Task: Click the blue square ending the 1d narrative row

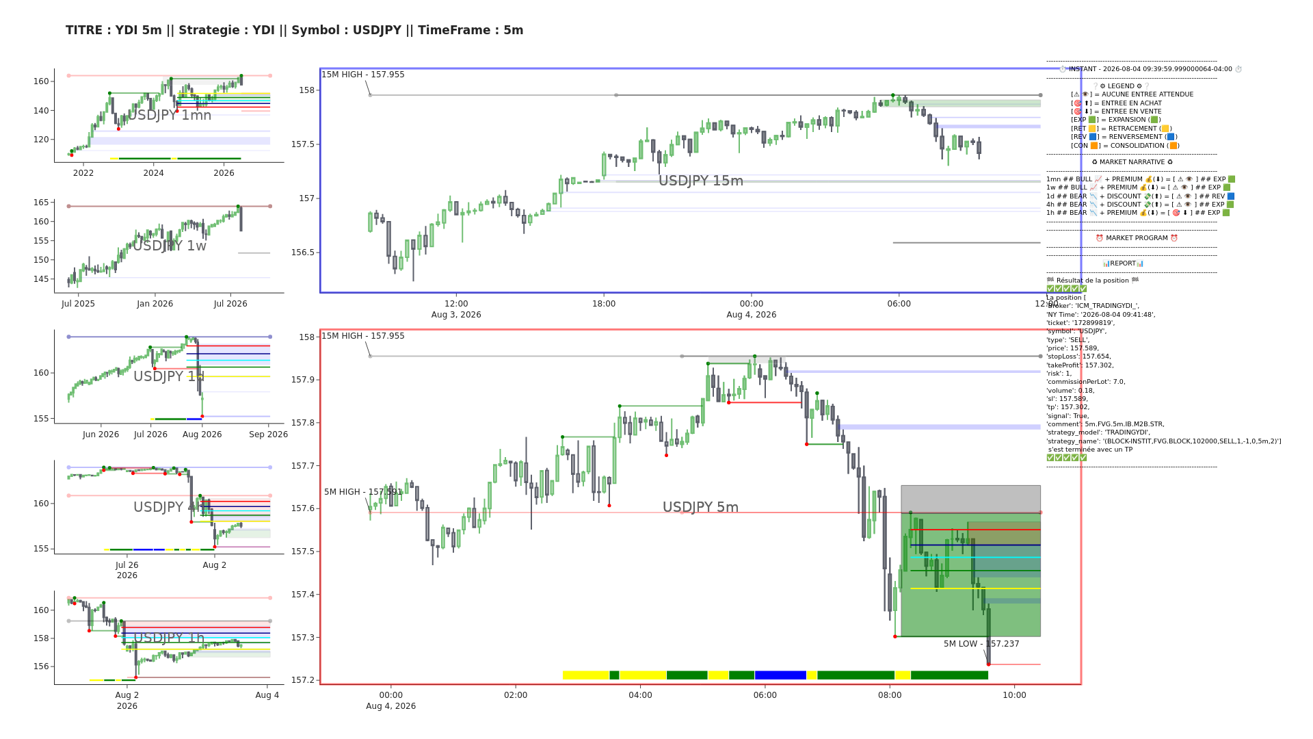Action: tap(1231, 196)
